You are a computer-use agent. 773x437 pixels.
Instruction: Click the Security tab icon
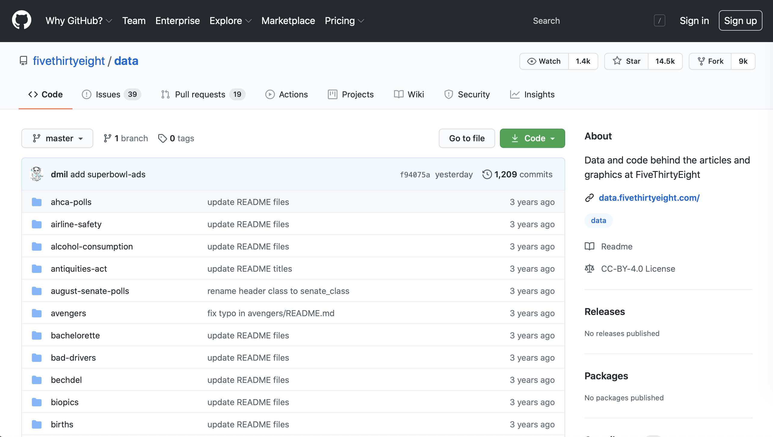(x=449, y=94)
